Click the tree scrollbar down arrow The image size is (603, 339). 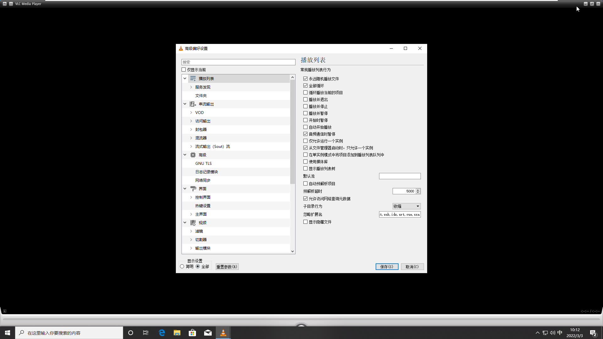click(292, 251)
